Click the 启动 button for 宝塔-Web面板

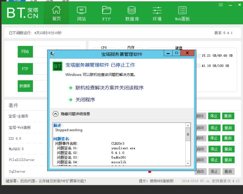pos(201,128)
